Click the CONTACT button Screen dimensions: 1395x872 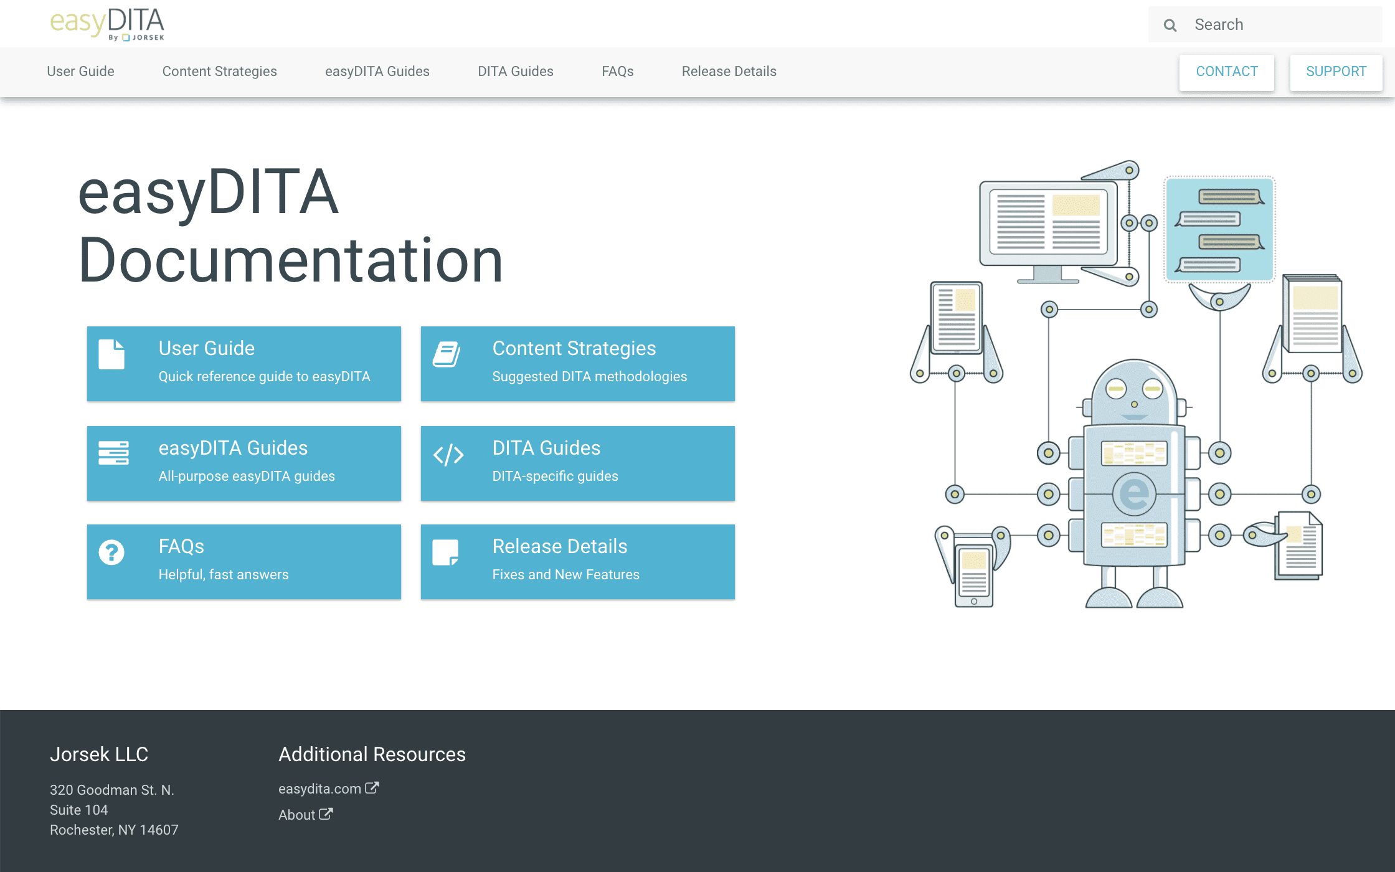pos(1226,70)
